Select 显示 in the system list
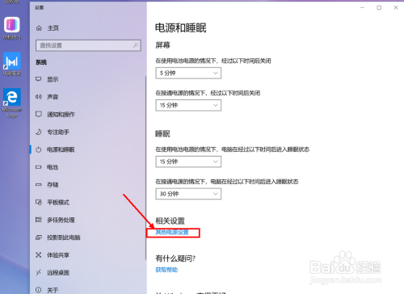The height and width of the screenshot is (294, 404). point(53,79)
